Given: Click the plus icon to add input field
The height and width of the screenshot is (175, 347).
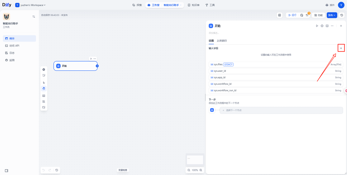Looking at the screenshot, I should click(x=341, y=48).
